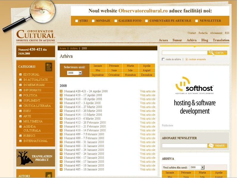
Task: Click the bullet icon next to MULTIMEDIA
Action: point(21,121)
